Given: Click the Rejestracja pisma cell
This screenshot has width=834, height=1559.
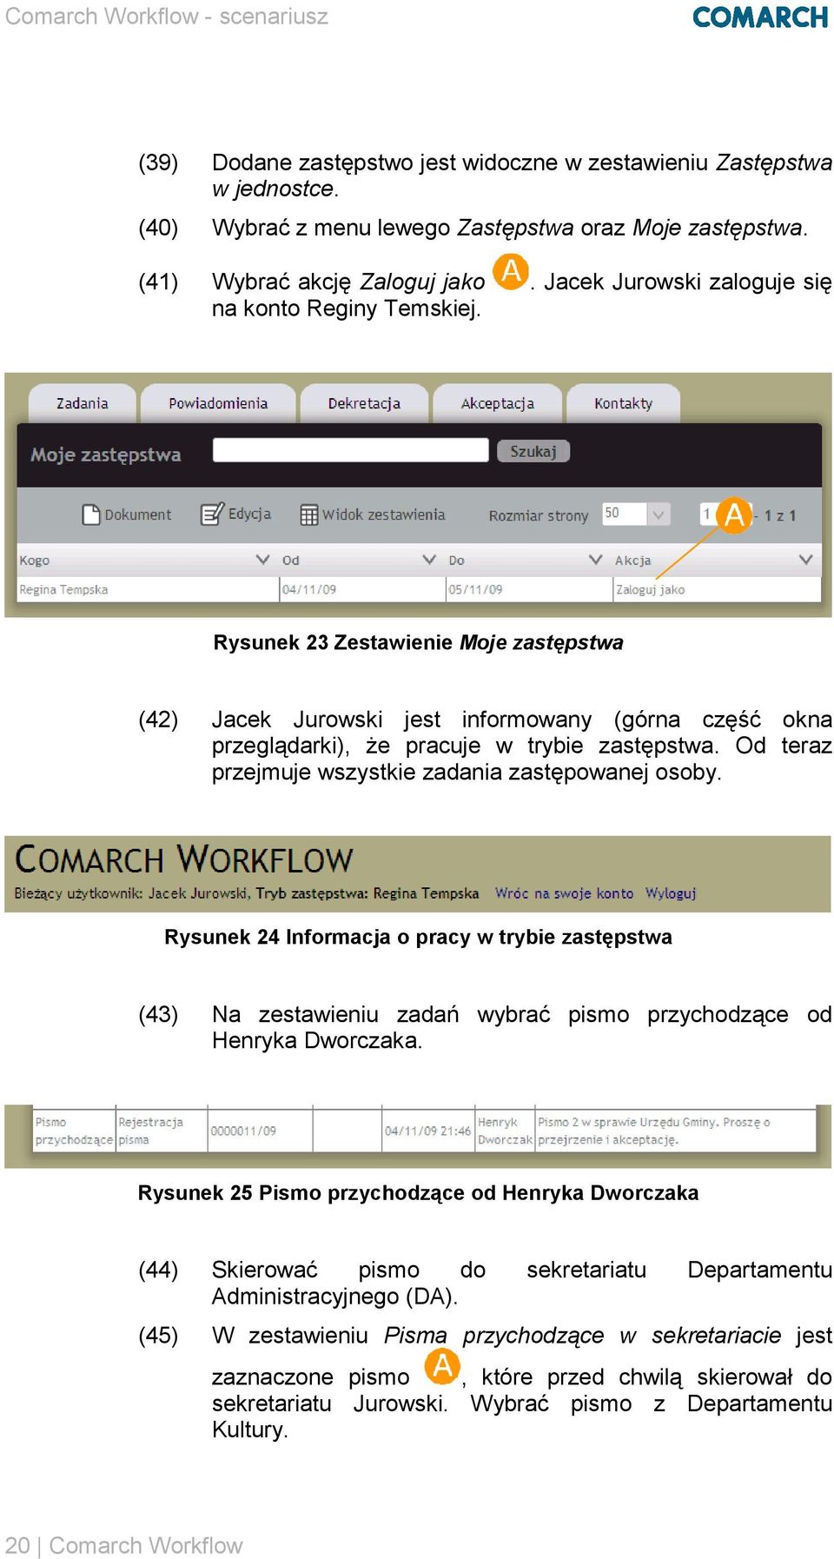Looking at the screenshot, I should (162, 1131).
